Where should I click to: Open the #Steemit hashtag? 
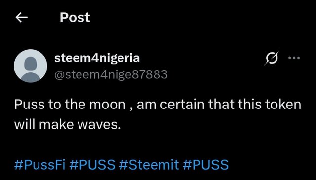(149, 164)
